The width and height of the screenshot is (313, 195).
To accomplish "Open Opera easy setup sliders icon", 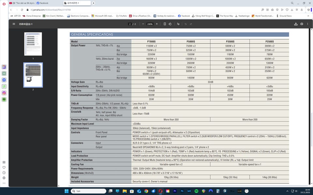I will (297, 10).
